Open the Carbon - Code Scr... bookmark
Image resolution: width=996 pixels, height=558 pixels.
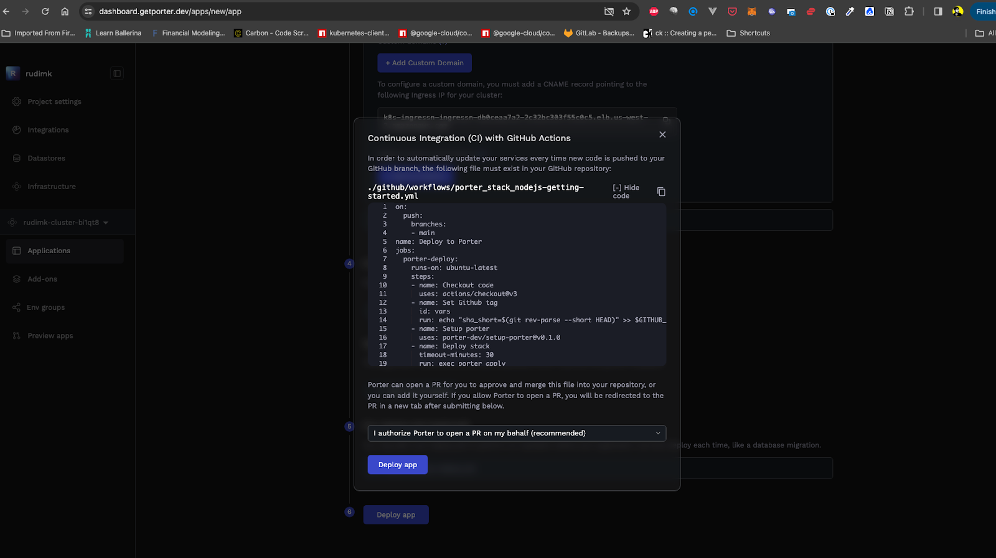[x=271, y=33]
